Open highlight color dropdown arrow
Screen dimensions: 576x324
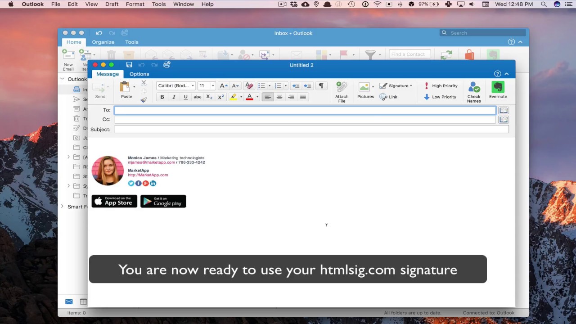[241, 97]
